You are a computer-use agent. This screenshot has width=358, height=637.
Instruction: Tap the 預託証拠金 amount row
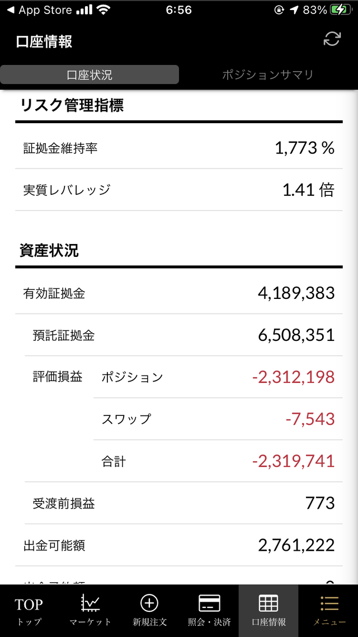(184, 335)
